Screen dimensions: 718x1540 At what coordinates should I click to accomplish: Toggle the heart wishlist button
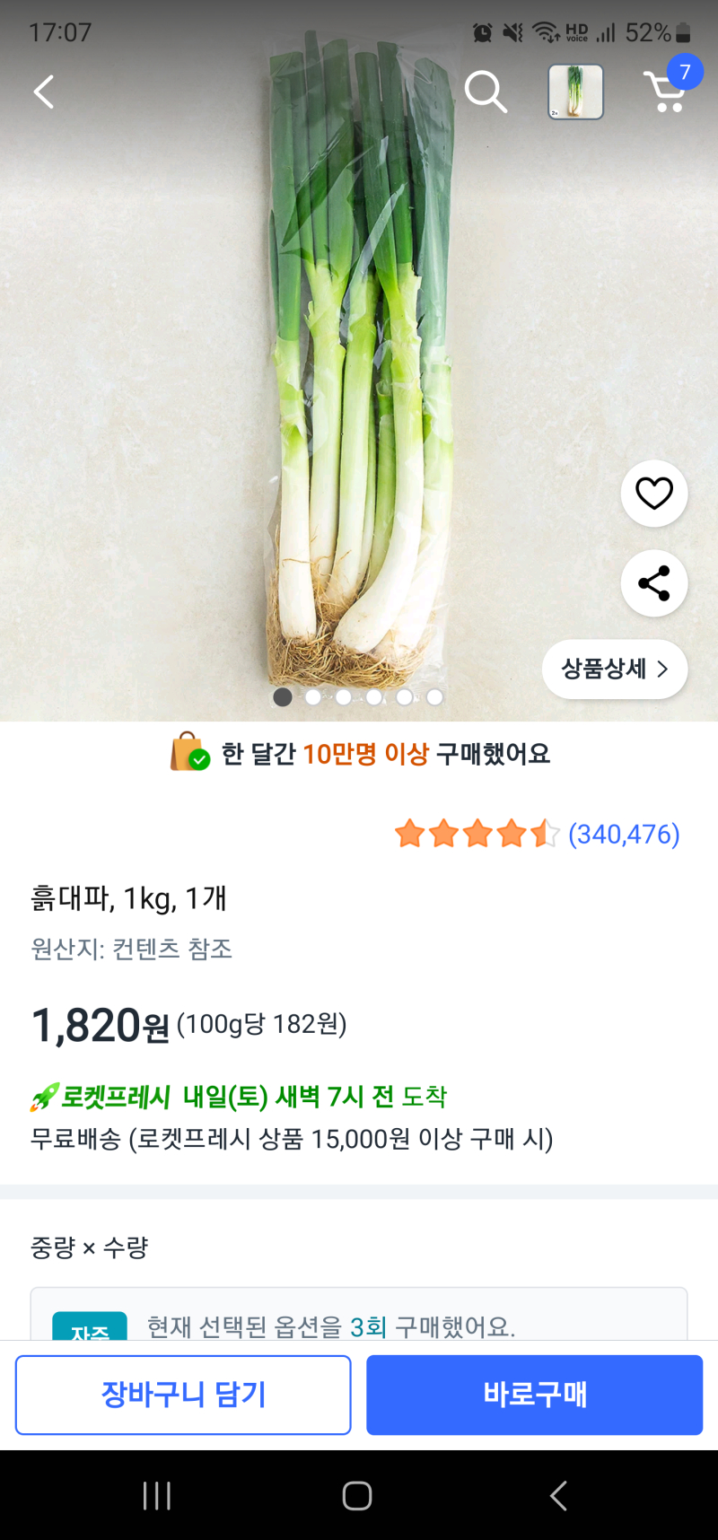pos(654,493)
